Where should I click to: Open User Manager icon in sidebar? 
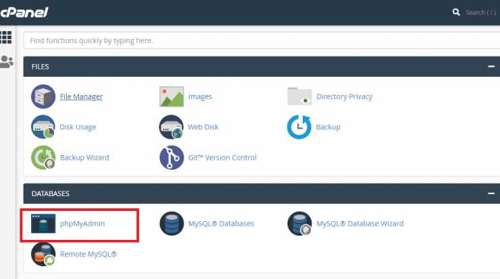point(6,61)
